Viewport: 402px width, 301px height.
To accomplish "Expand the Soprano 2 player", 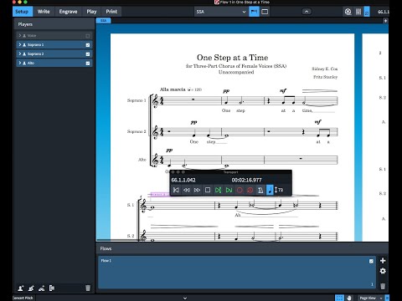I will 20,54.
